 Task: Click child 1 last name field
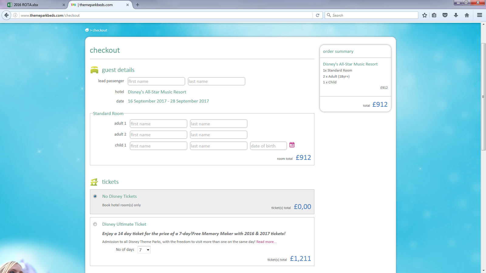[219, 146]
